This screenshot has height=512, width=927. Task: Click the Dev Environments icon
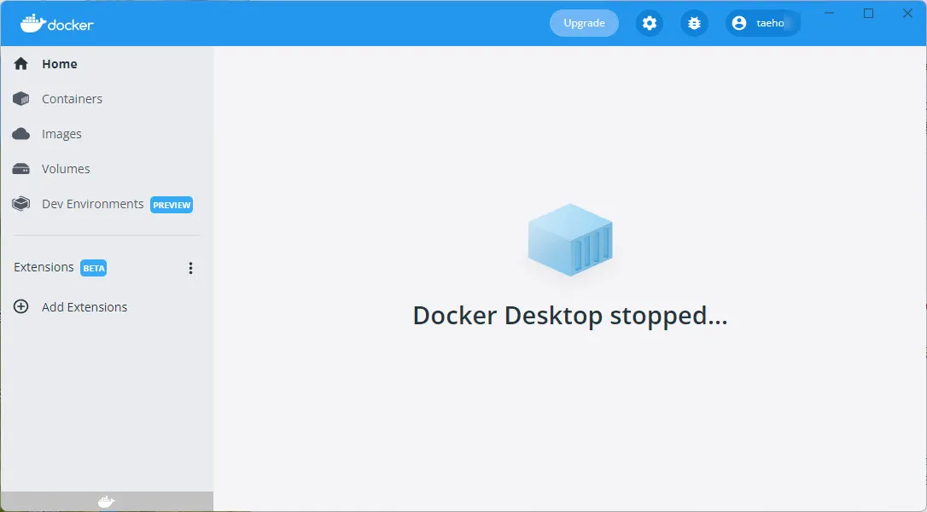point(21,204)
